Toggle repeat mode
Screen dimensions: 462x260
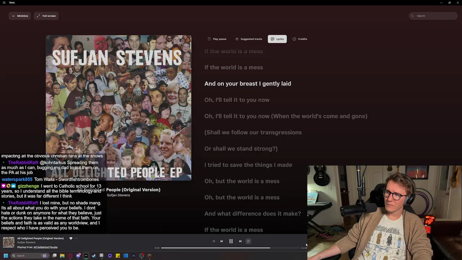[248, 241]
